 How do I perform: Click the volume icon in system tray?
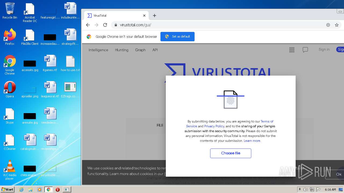(306, 190)
